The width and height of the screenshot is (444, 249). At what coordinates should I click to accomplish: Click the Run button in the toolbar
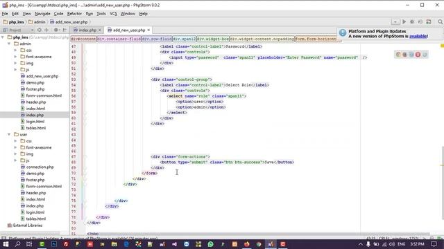tap(404, 21)
